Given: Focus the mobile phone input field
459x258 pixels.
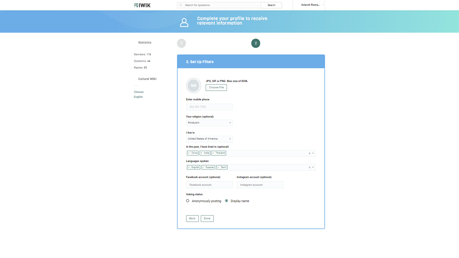Looking at the screenshot, I should (209, 107).
